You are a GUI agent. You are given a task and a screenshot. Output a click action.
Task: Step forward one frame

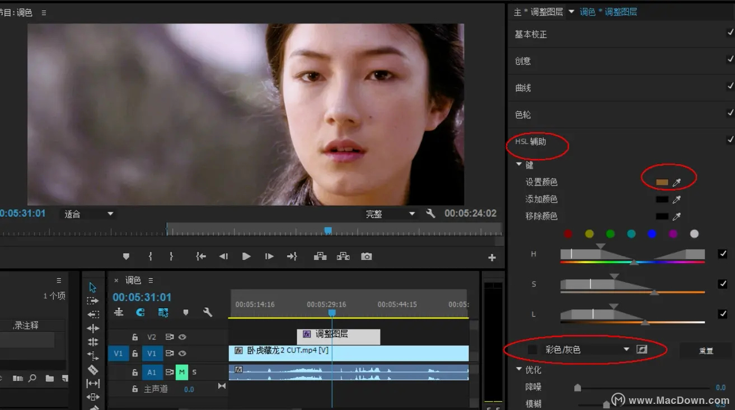click(x=269, y=256)
